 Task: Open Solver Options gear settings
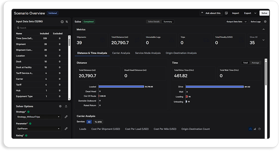click(60, 106)
